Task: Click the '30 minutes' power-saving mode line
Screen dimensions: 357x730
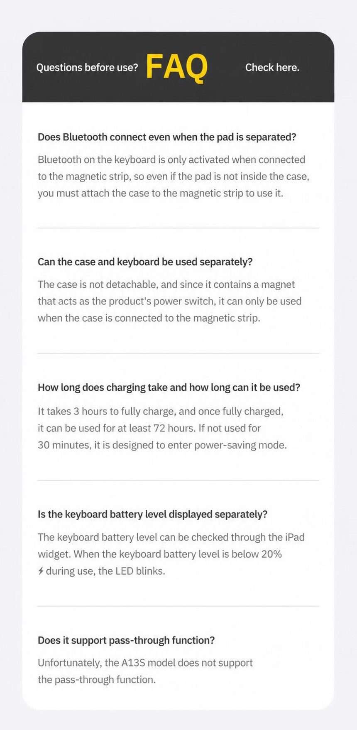Action: point(162,445)
